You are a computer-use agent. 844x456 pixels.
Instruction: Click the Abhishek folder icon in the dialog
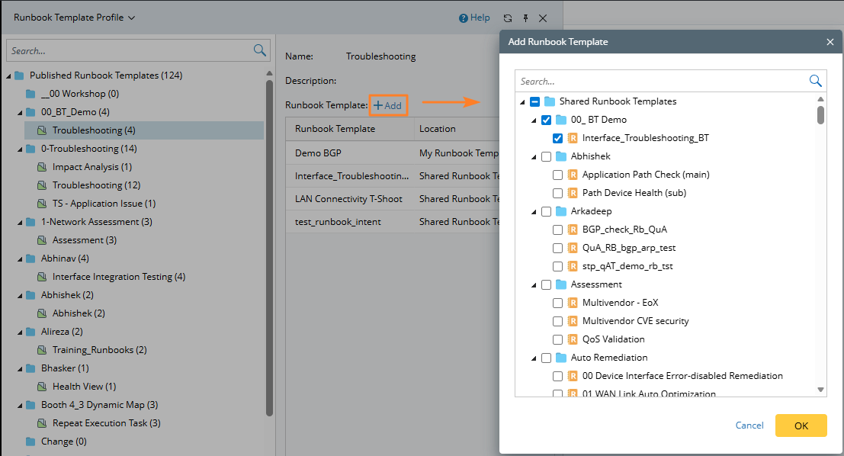point(561,156)
